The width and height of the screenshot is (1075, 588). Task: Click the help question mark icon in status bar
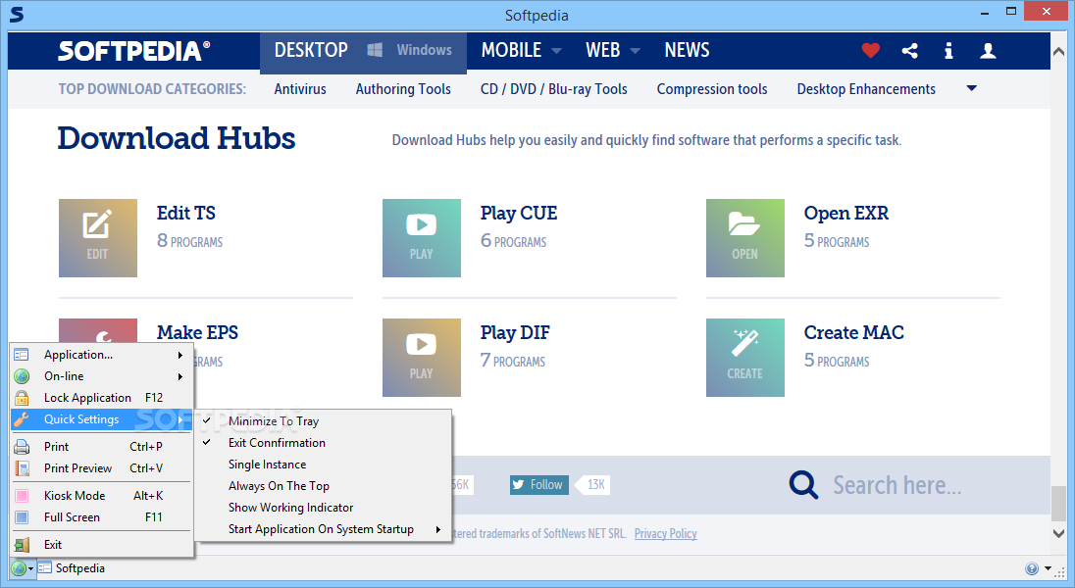(x=1032, y=568)
